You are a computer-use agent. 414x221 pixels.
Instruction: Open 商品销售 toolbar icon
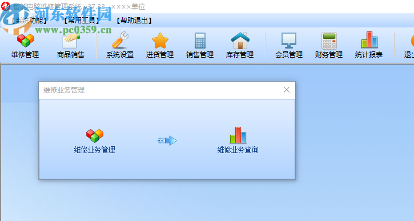point(71,46)
